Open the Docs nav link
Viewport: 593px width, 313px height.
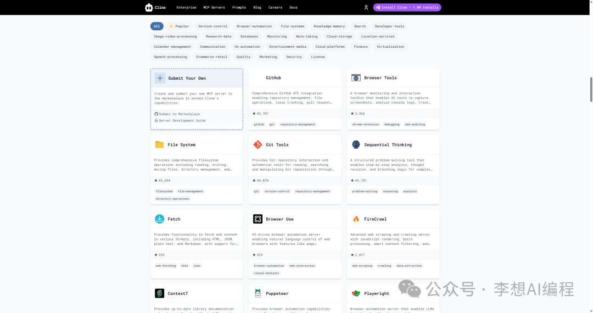coord(293,7)
